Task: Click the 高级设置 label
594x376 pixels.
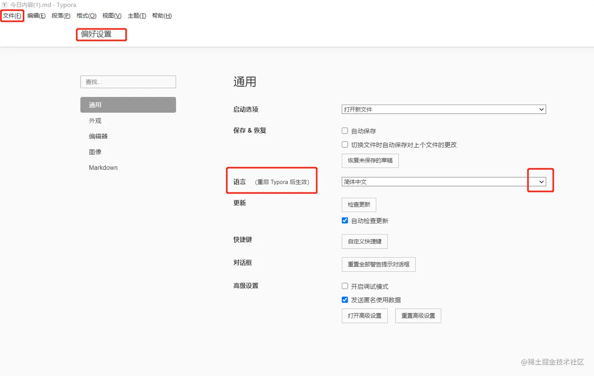Action: coord(246,286)
